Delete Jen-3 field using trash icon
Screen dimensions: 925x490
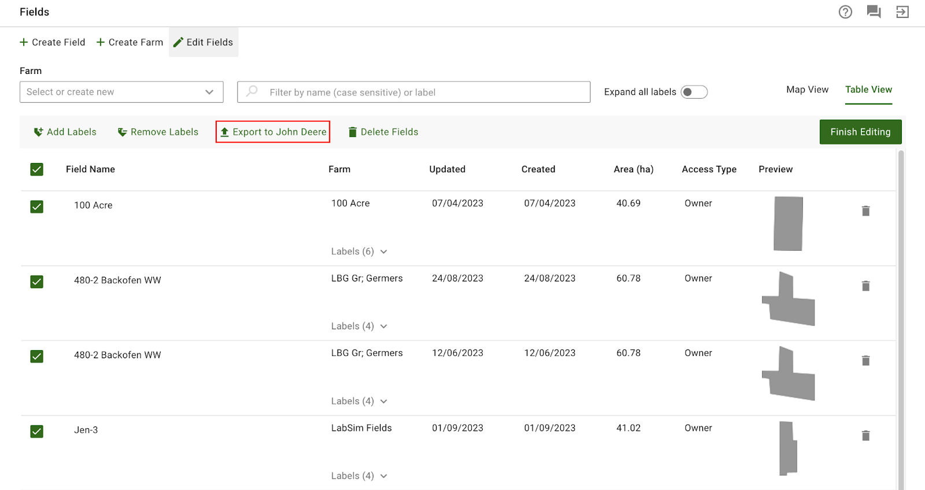tap(865, 436)
